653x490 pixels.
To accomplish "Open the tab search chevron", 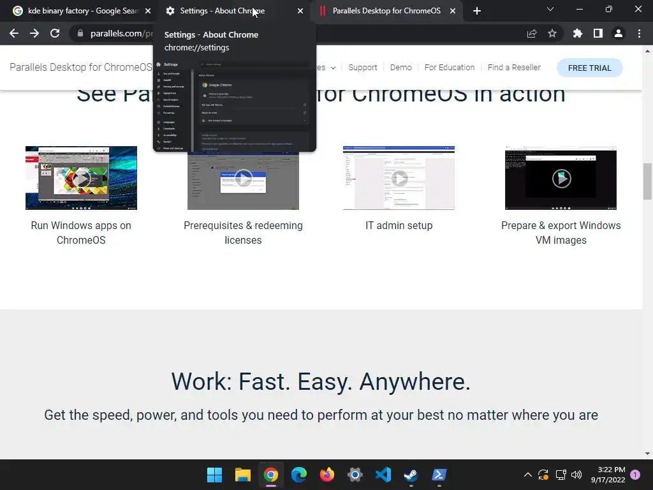I will pos(550,9).
